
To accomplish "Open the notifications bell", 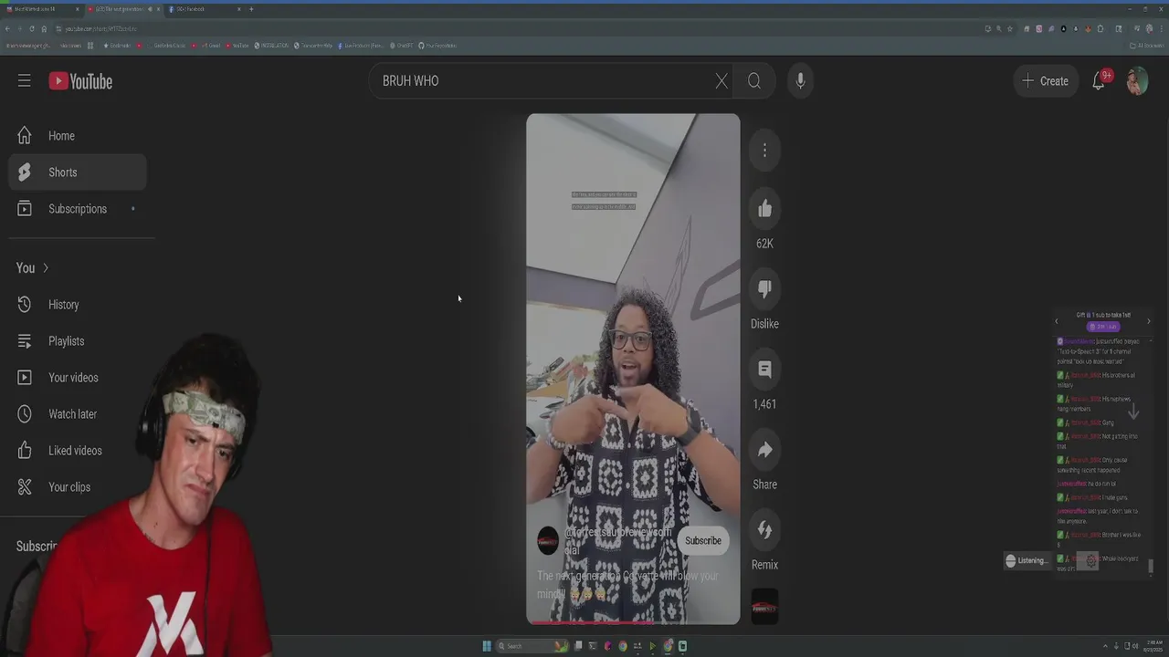I will (x=1100, y=81).
